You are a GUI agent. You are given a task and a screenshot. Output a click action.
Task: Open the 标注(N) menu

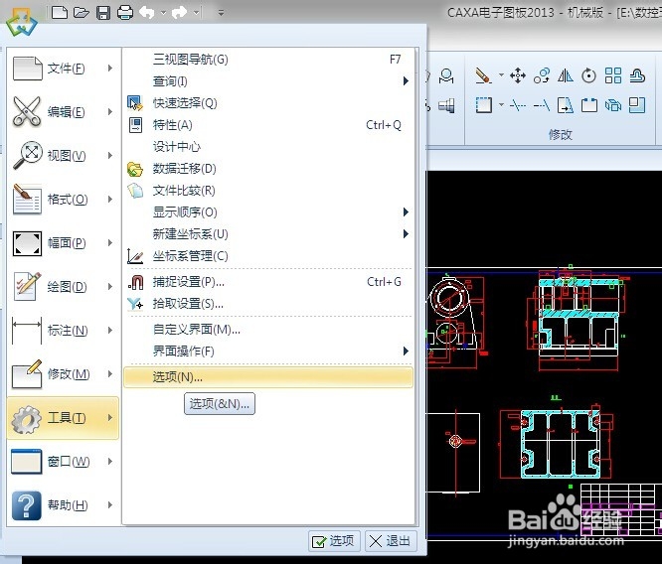click(x=64, y=331)
